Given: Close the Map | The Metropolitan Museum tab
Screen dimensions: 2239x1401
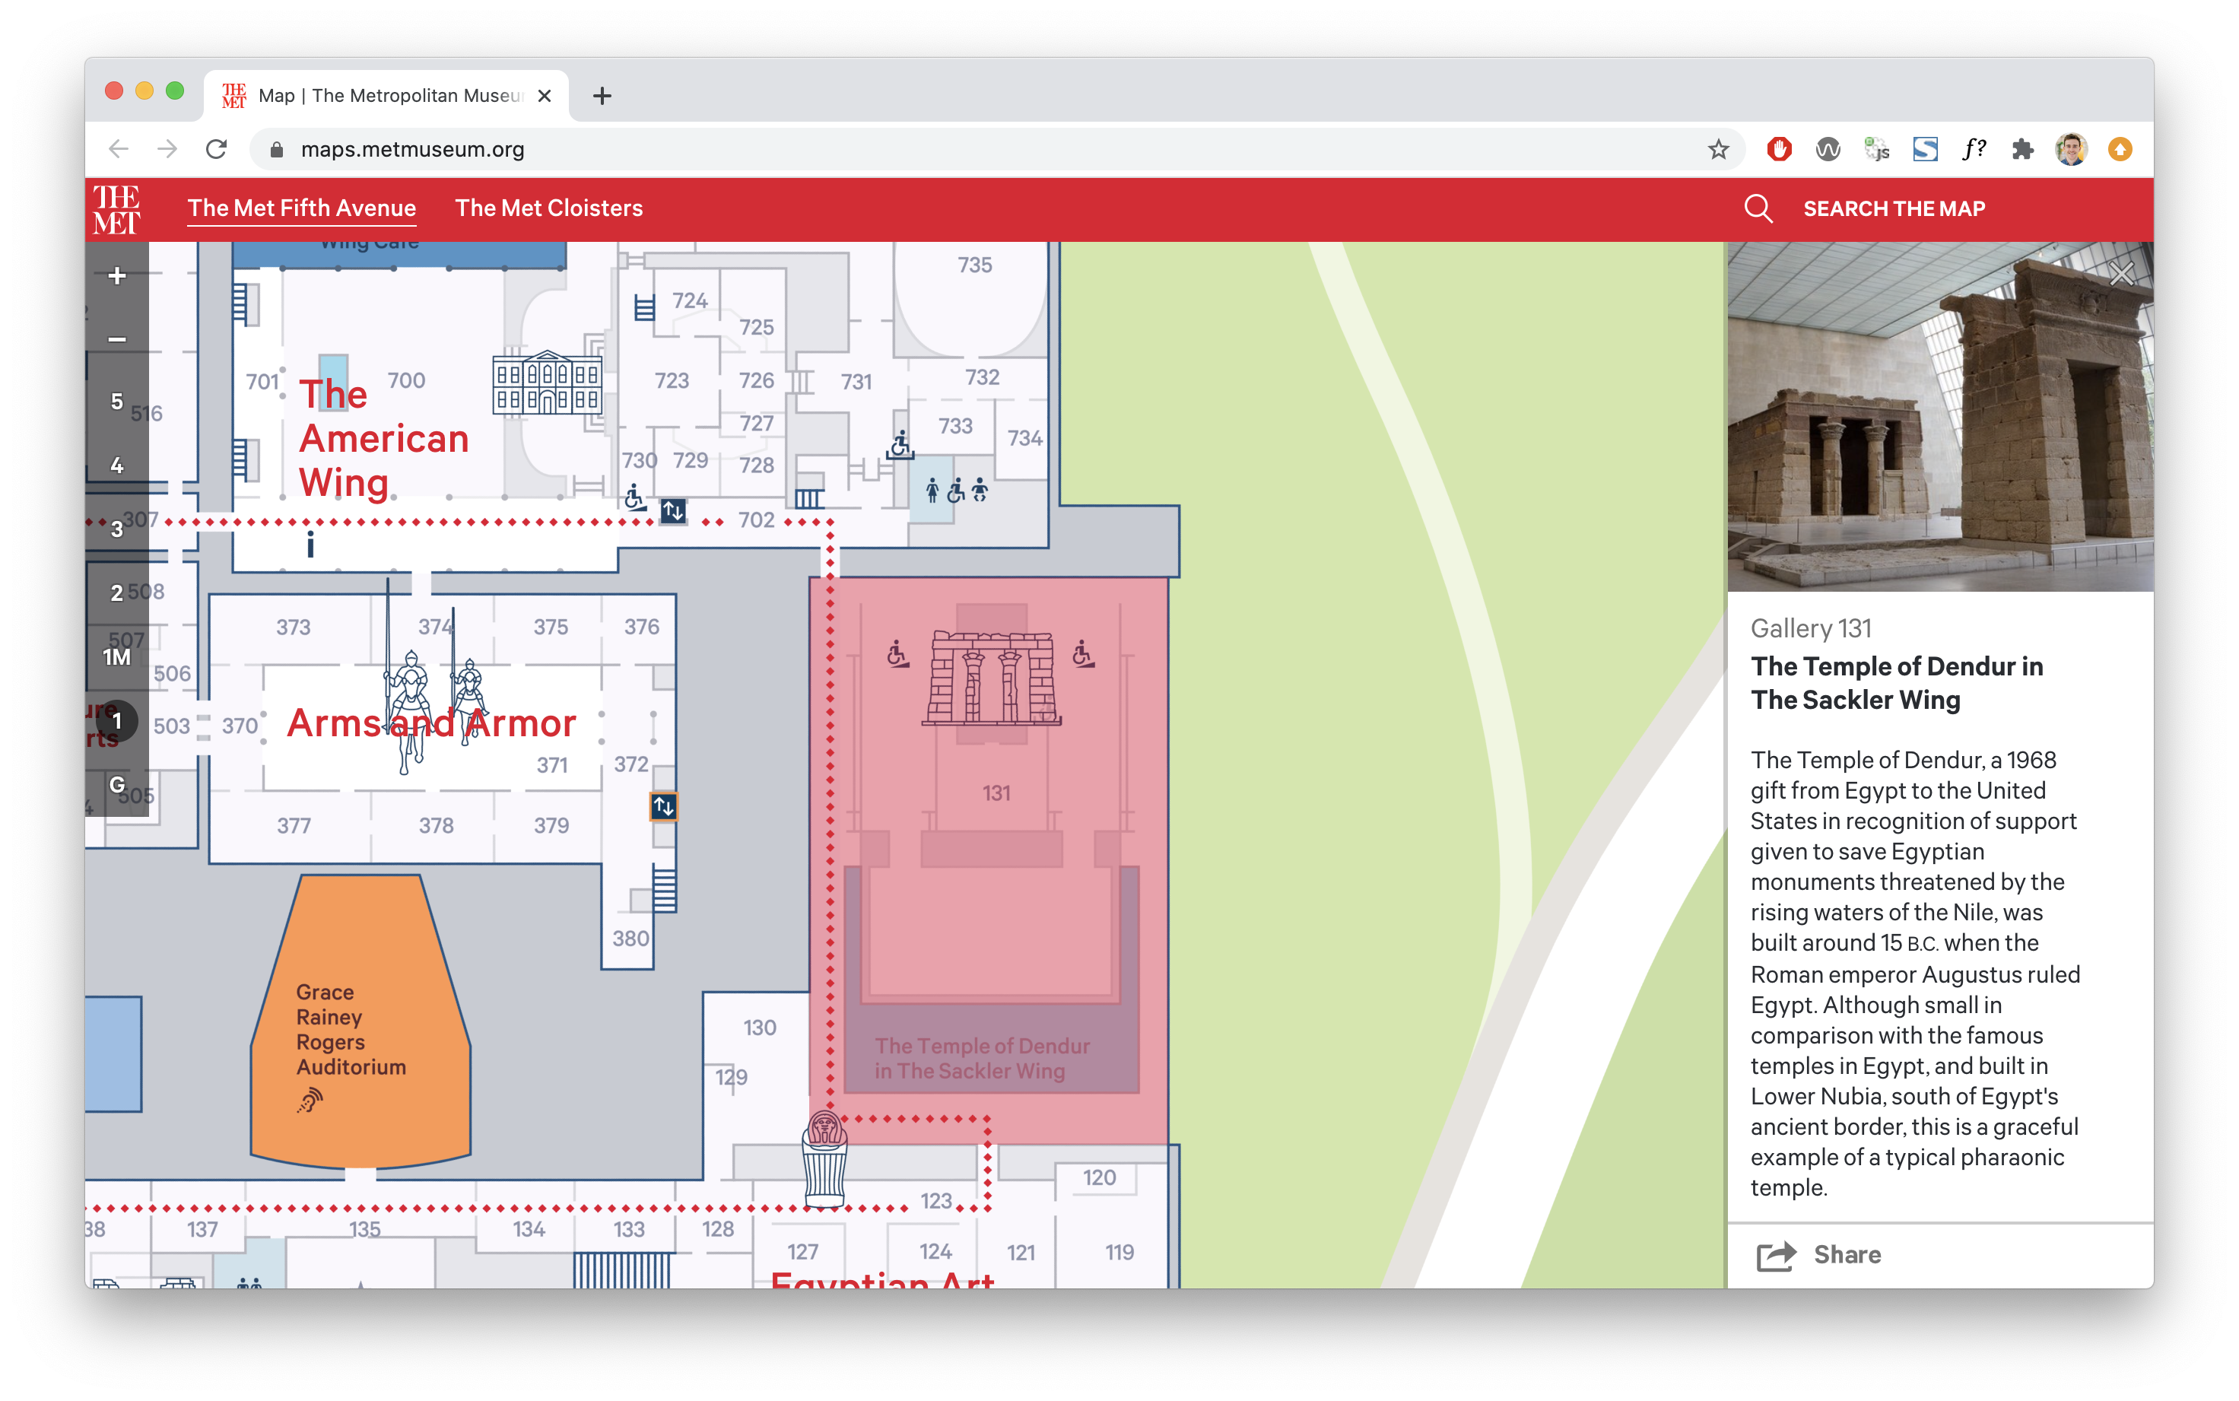Looking at the screenshot, I should (x=545, y=95).
